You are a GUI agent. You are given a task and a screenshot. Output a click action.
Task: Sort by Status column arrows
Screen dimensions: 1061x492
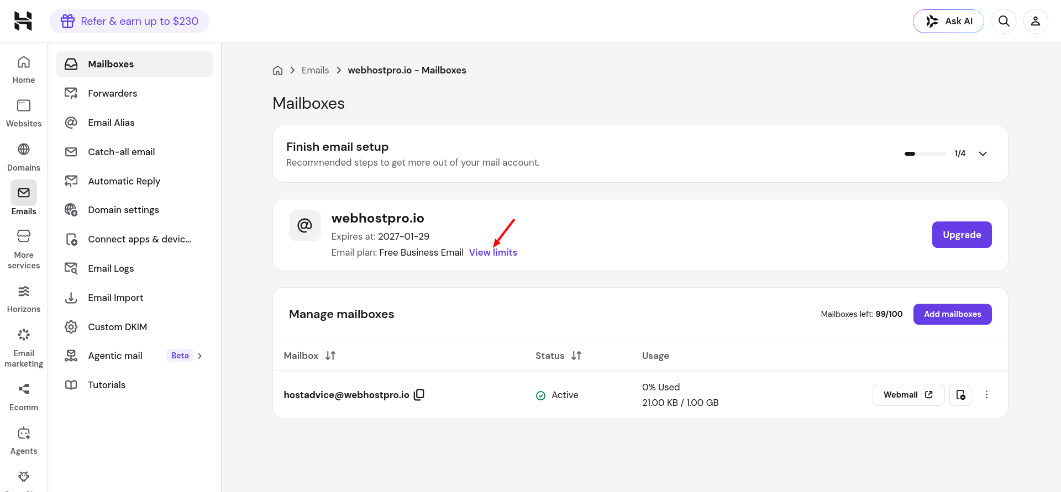(576, 356)
